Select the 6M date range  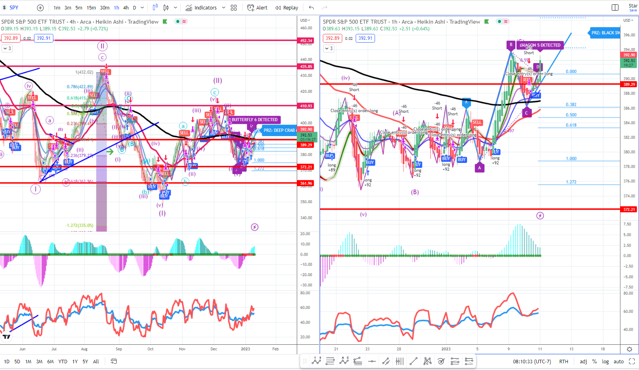[x=50, y=361]
